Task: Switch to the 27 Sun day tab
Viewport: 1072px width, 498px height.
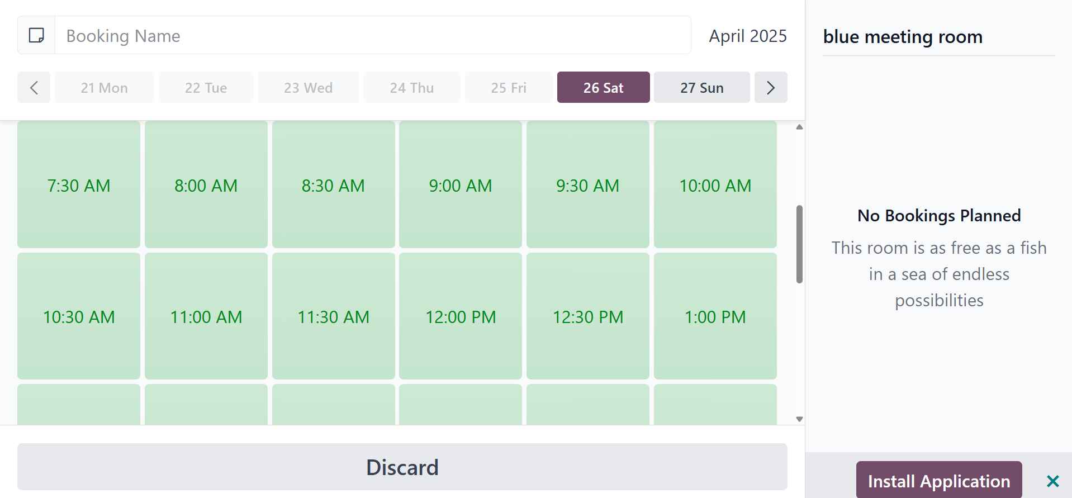Action: pyautogui.click(x=701, y=88)
